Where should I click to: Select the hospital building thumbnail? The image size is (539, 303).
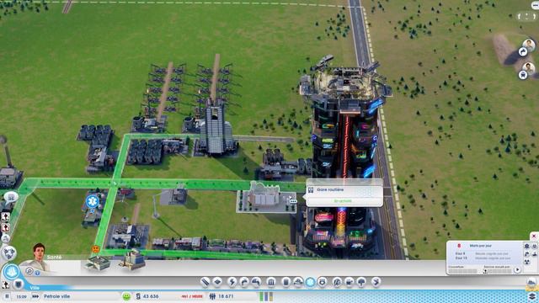click(132, 260)
